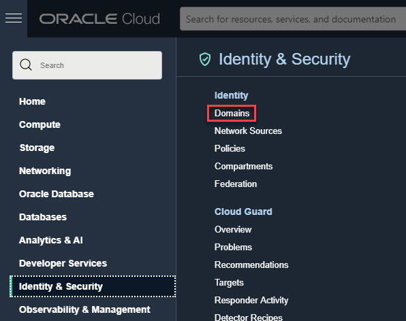
Task: Open the Analytics & AI category
Action: tap(51, 240)
